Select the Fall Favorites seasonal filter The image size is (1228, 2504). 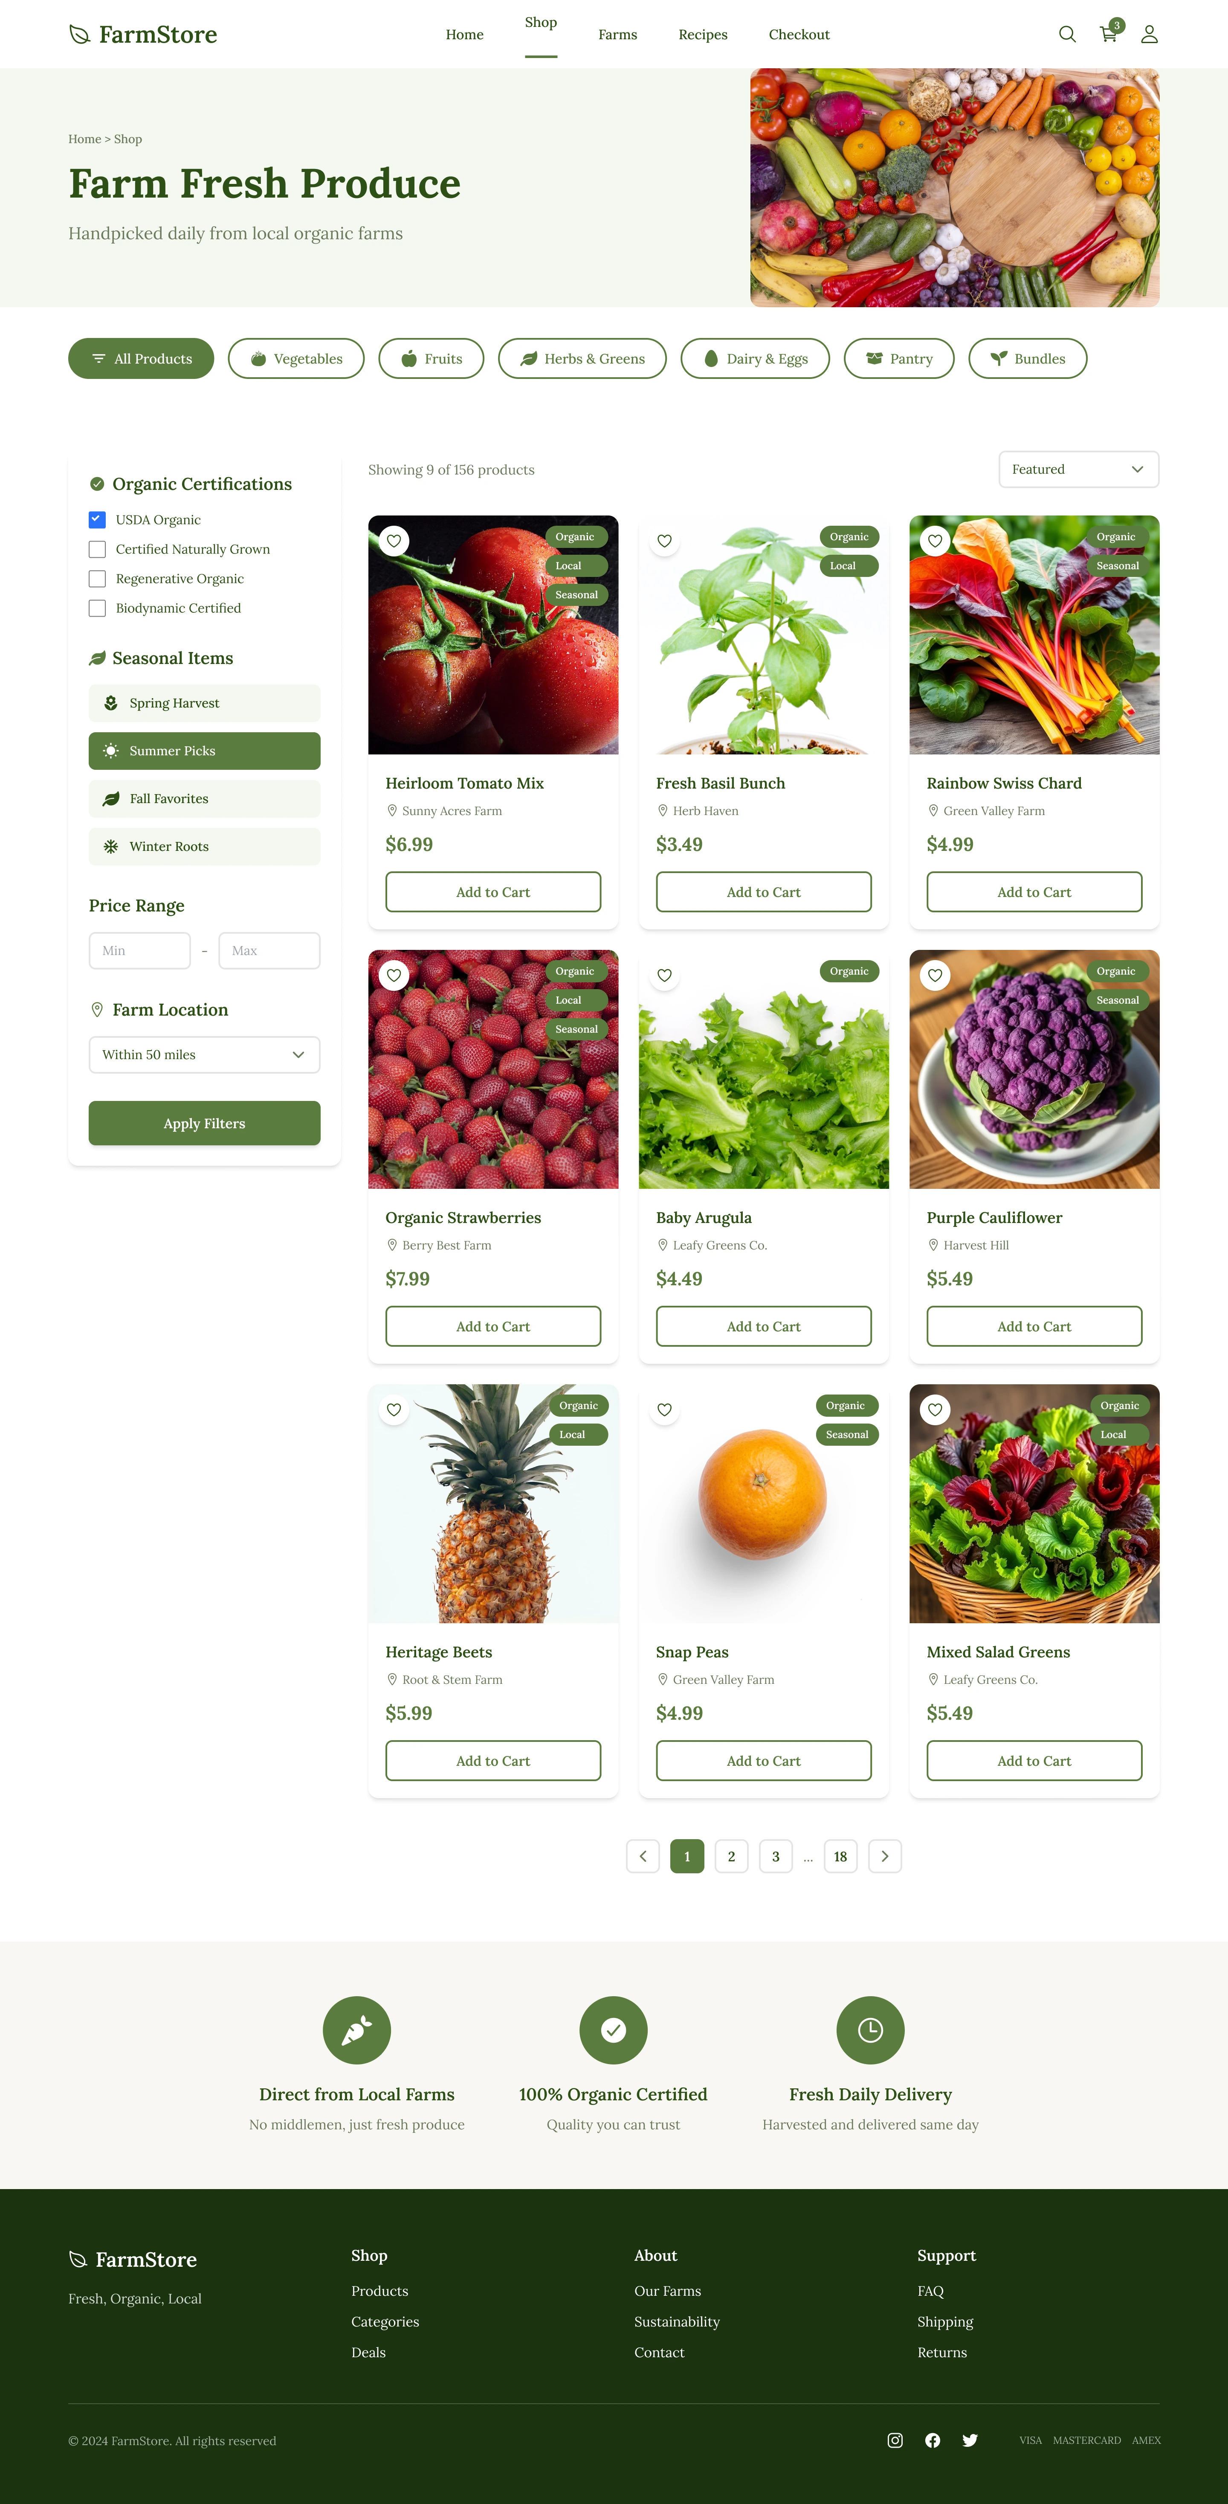point(204,798)
